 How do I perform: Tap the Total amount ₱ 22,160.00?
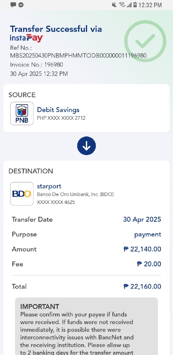142,286
